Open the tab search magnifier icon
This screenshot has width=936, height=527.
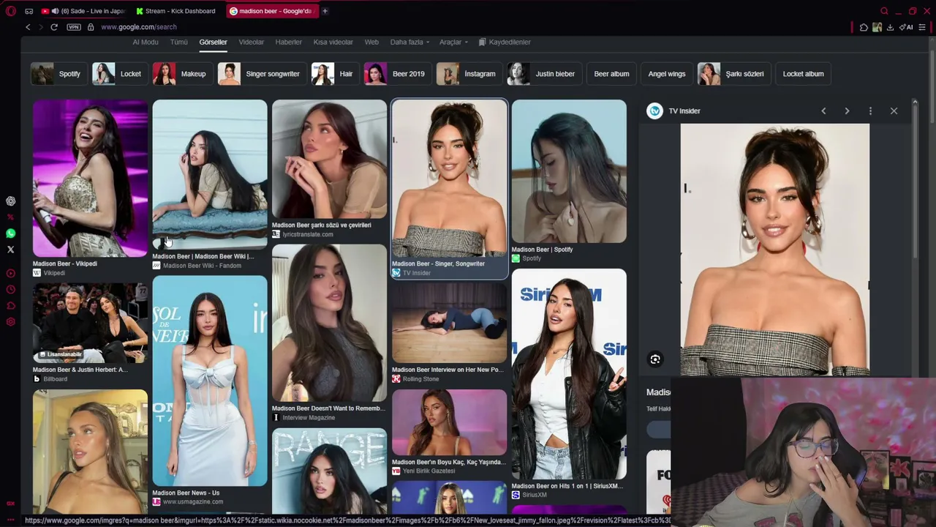884,11
